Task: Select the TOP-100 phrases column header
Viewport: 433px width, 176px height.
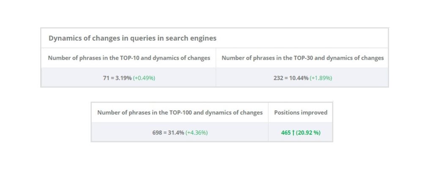Action: point(180,113)
